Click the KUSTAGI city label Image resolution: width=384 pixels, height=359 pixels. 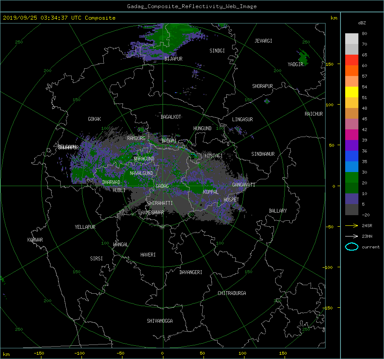point(214,156)
